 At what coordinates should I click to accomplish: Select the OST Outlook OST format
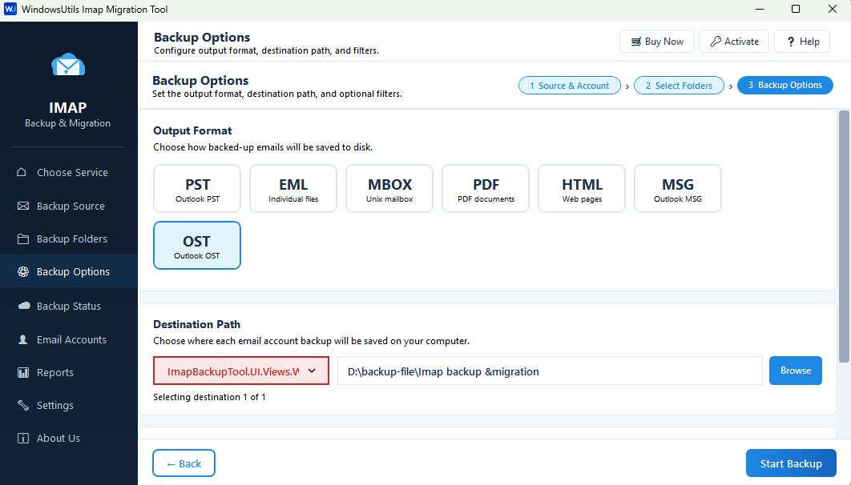[197, 246]
